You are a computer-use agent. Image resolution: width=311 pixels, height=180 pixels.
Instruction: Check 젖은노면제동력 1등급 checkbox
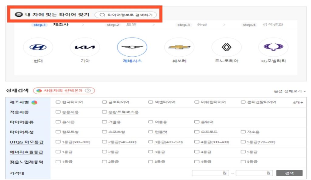point(58,162)
